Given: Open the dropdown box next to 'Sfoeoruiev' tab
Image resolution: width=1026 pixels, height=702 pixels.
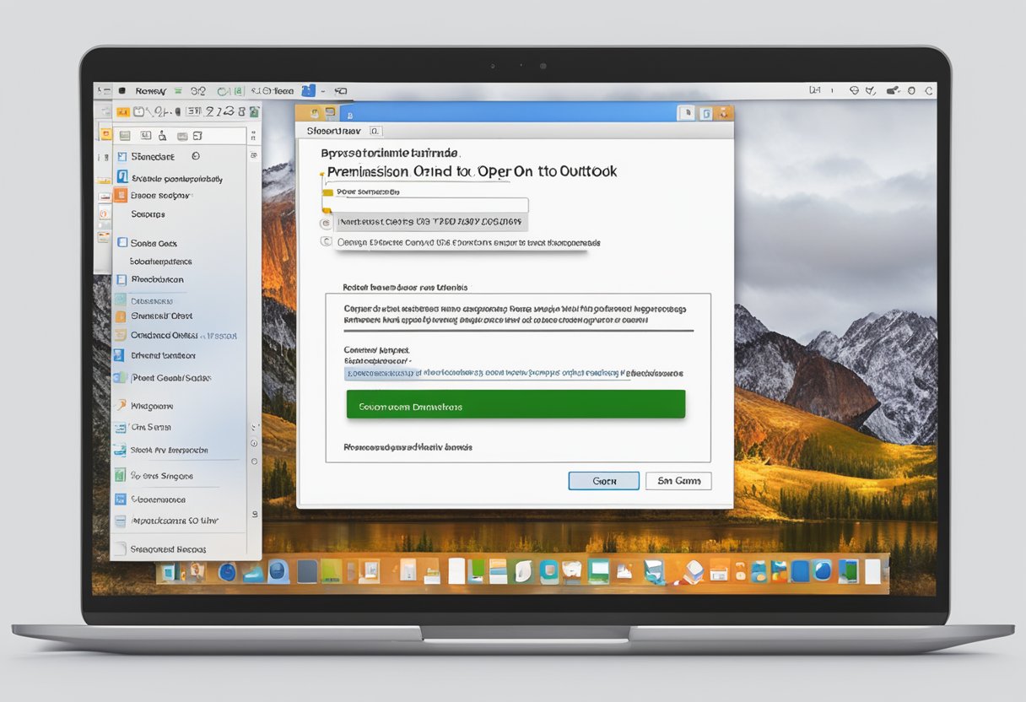Looking at the screenshot, I should (375, 131).
